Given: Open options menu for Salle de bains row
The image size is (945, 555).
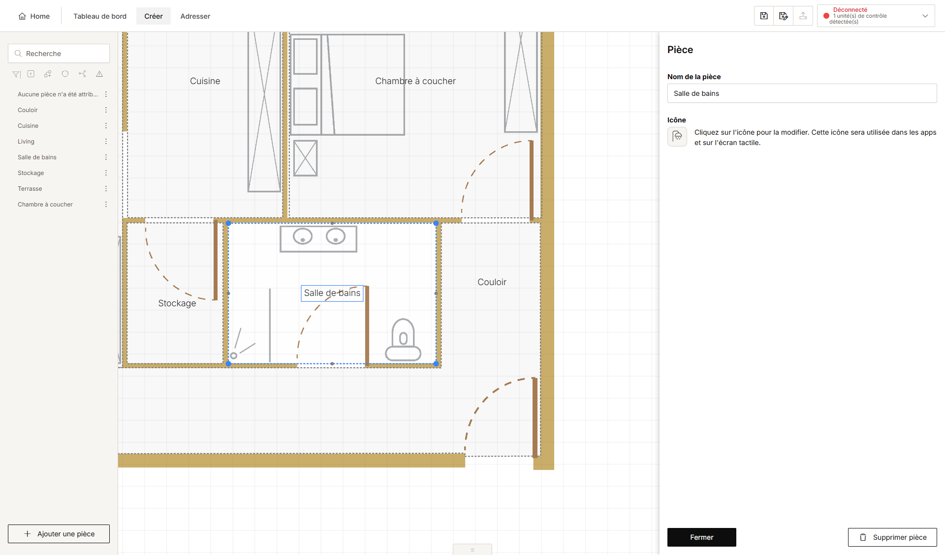Looking at the screenshot, I should (106, 157).
